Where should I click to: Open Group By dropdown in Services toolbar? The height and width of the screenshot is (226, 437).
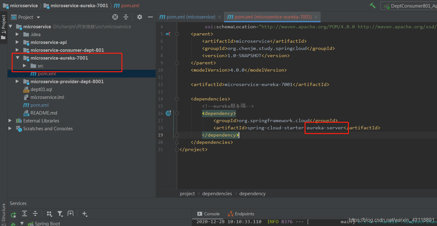point(49,214)
